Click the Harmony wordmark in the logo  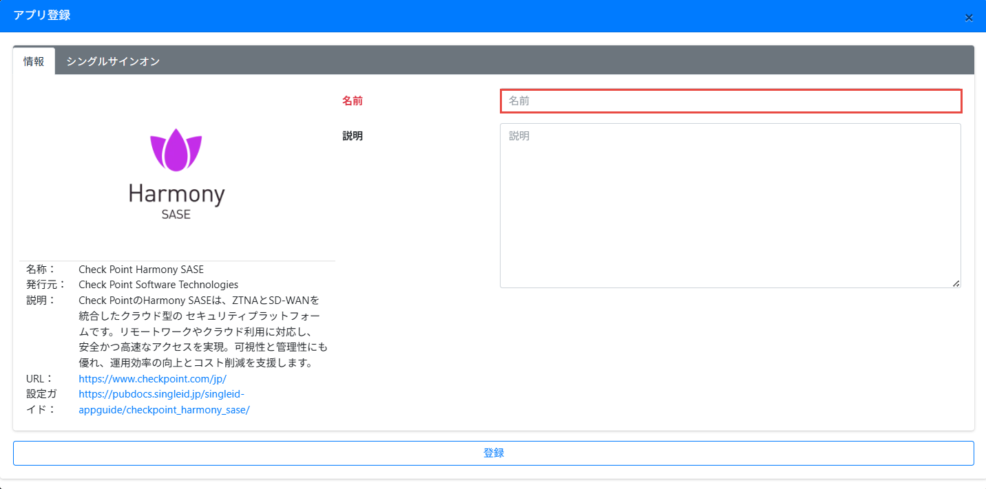tap(176, 195)
